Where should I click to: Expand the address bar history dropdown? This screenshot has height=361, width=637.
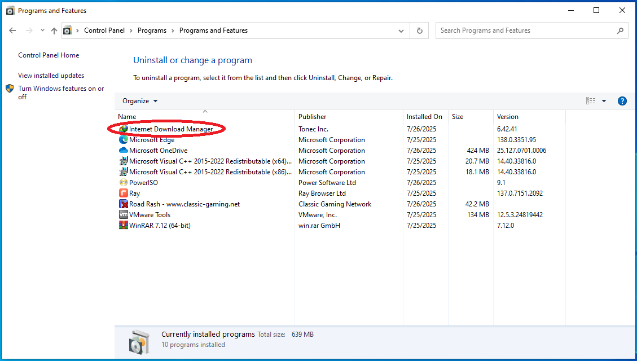coord(401,31)
